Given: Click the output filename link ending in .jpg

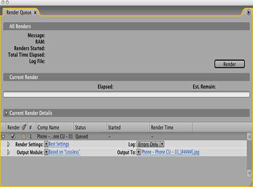Looking at the screenshot, I should point(170,152).
